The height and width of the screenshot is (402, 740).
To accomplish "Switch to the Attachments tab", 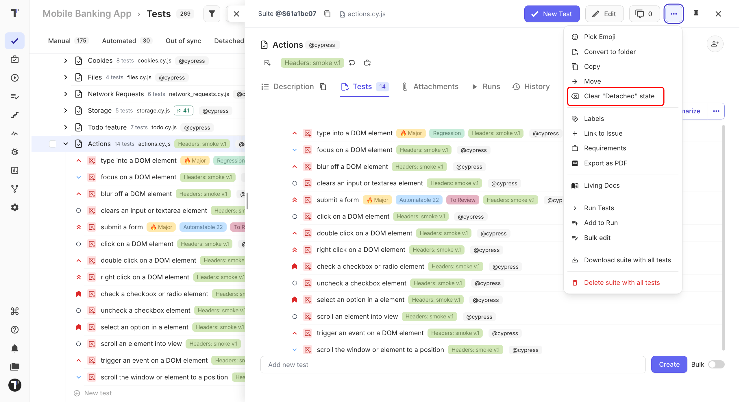I will 430,86.
